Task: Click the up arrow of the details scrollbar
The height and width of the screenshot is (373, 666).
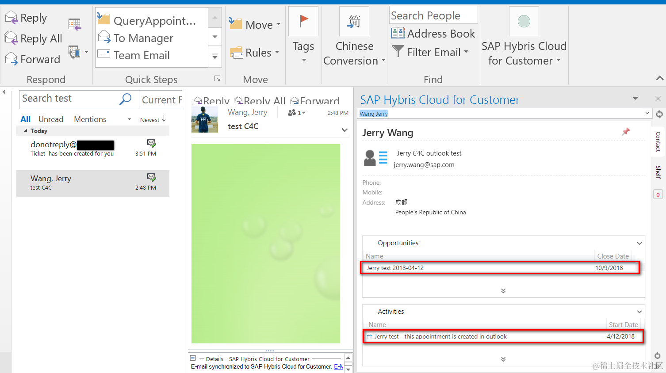Action: 348,358
